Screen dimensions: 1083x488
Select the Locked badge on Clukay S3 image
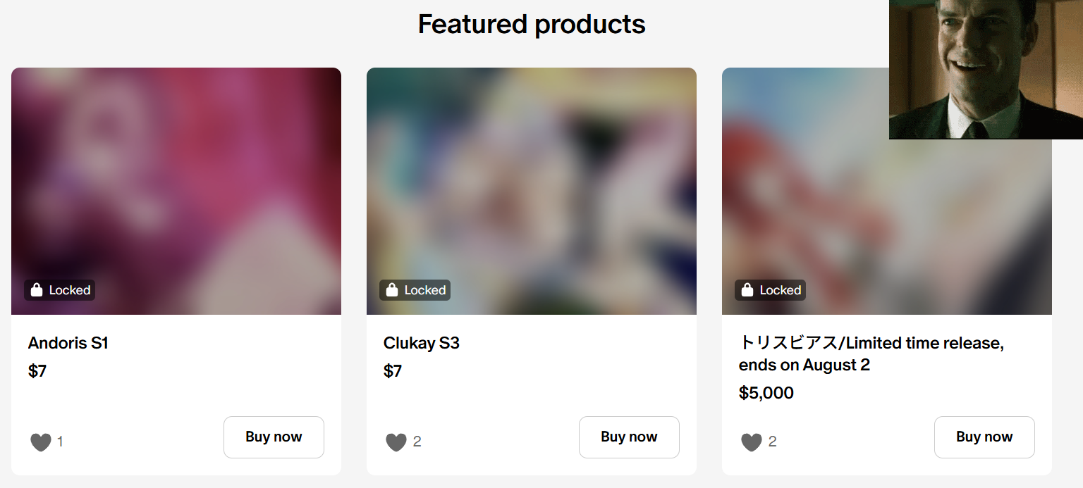(415, 290)
